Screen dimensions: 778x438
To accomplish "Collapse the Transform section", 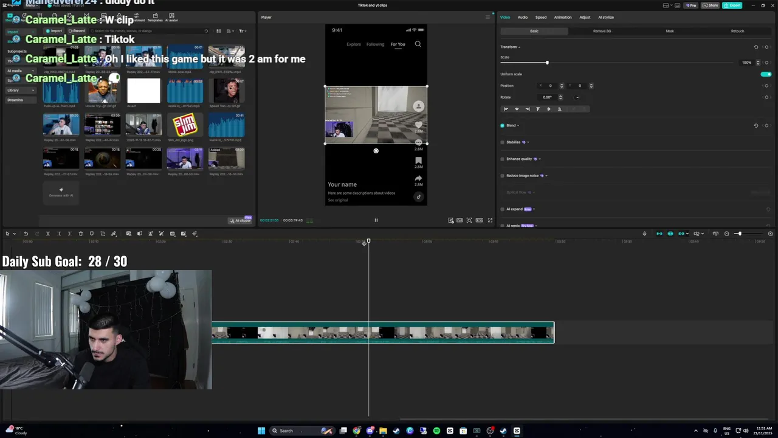I will coord(519,47).
